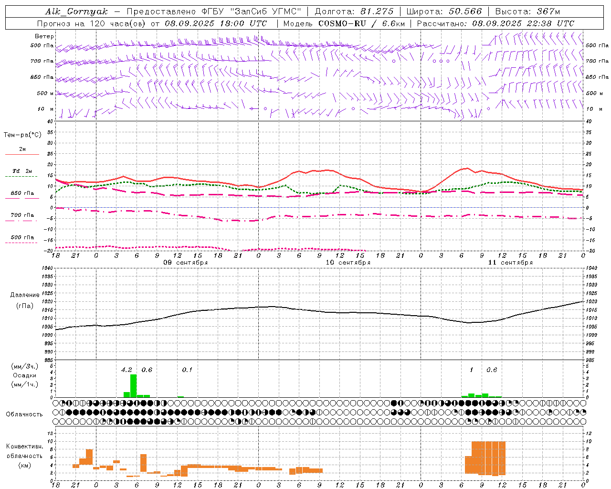Click the Высота: 367м value

[x=527, y=11]
